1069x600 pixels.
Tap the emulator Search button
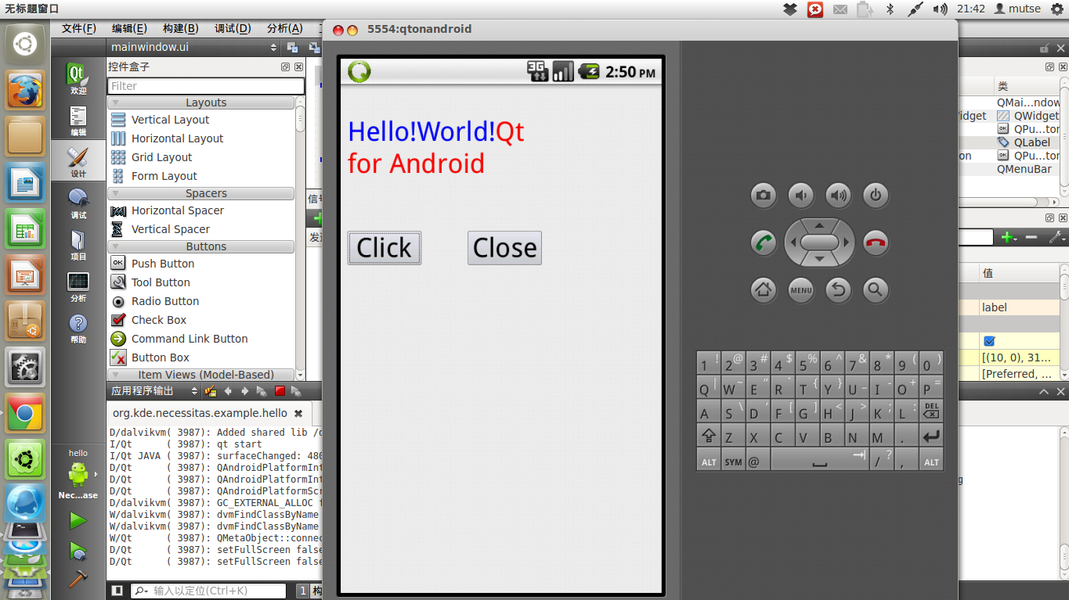click(x=876, y=290)
